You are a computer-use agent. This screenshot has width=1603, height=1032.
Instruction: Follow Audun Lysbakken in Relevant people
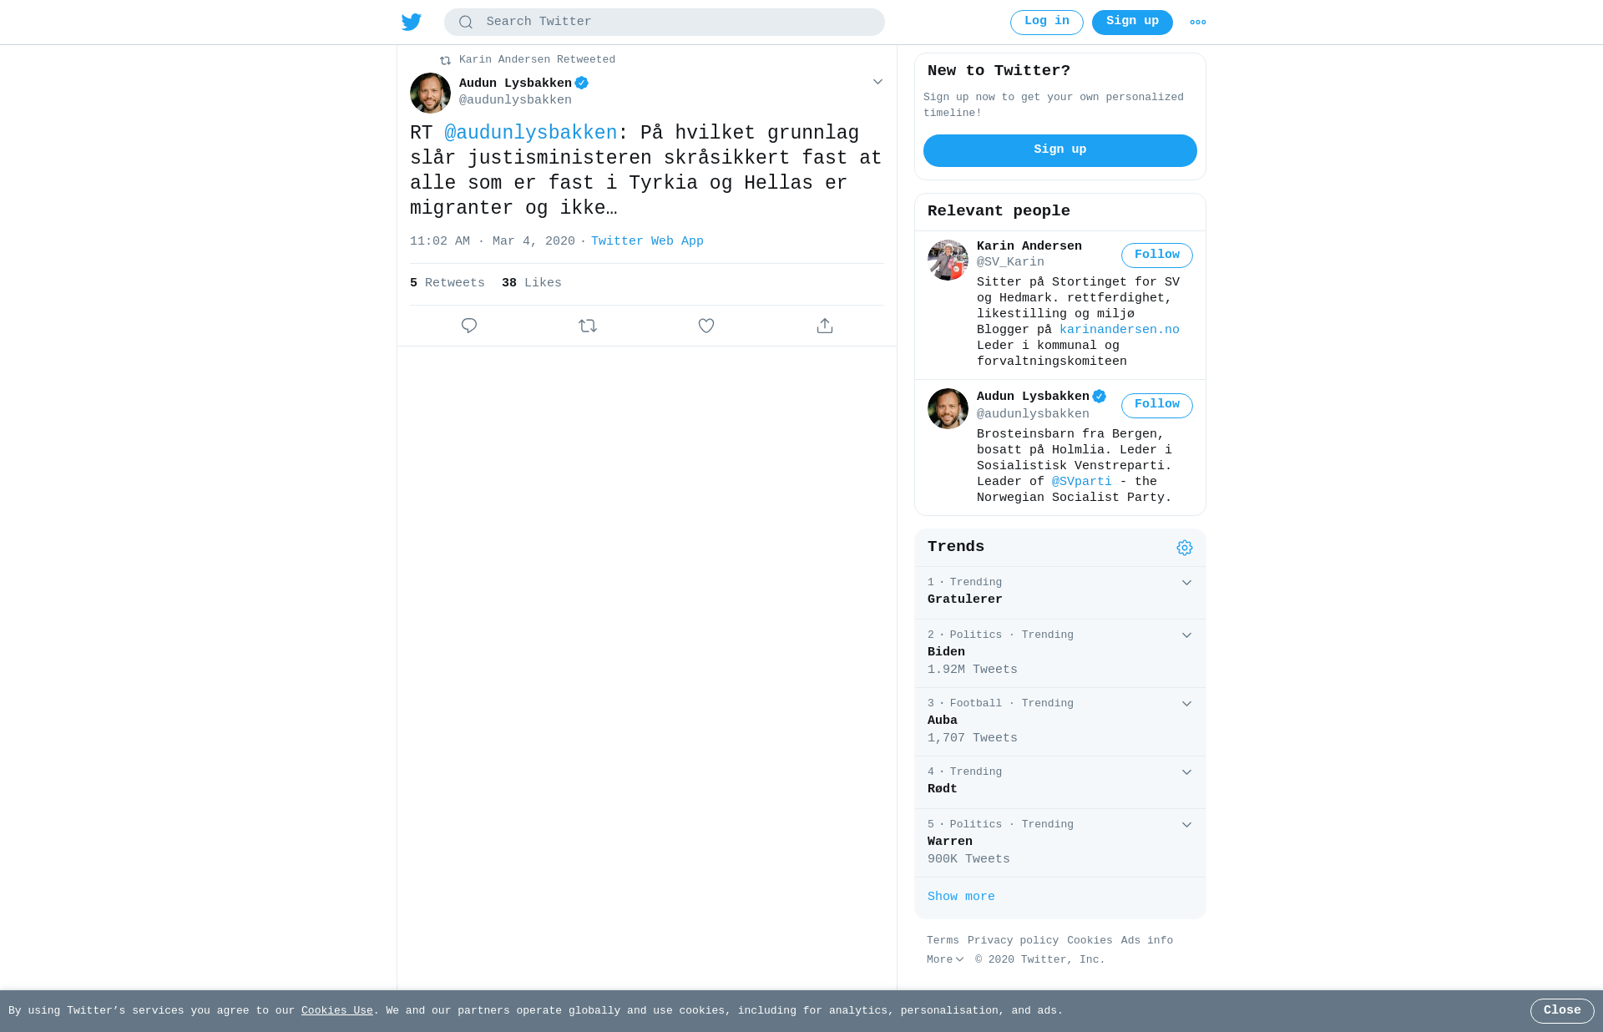(1157, 405)
